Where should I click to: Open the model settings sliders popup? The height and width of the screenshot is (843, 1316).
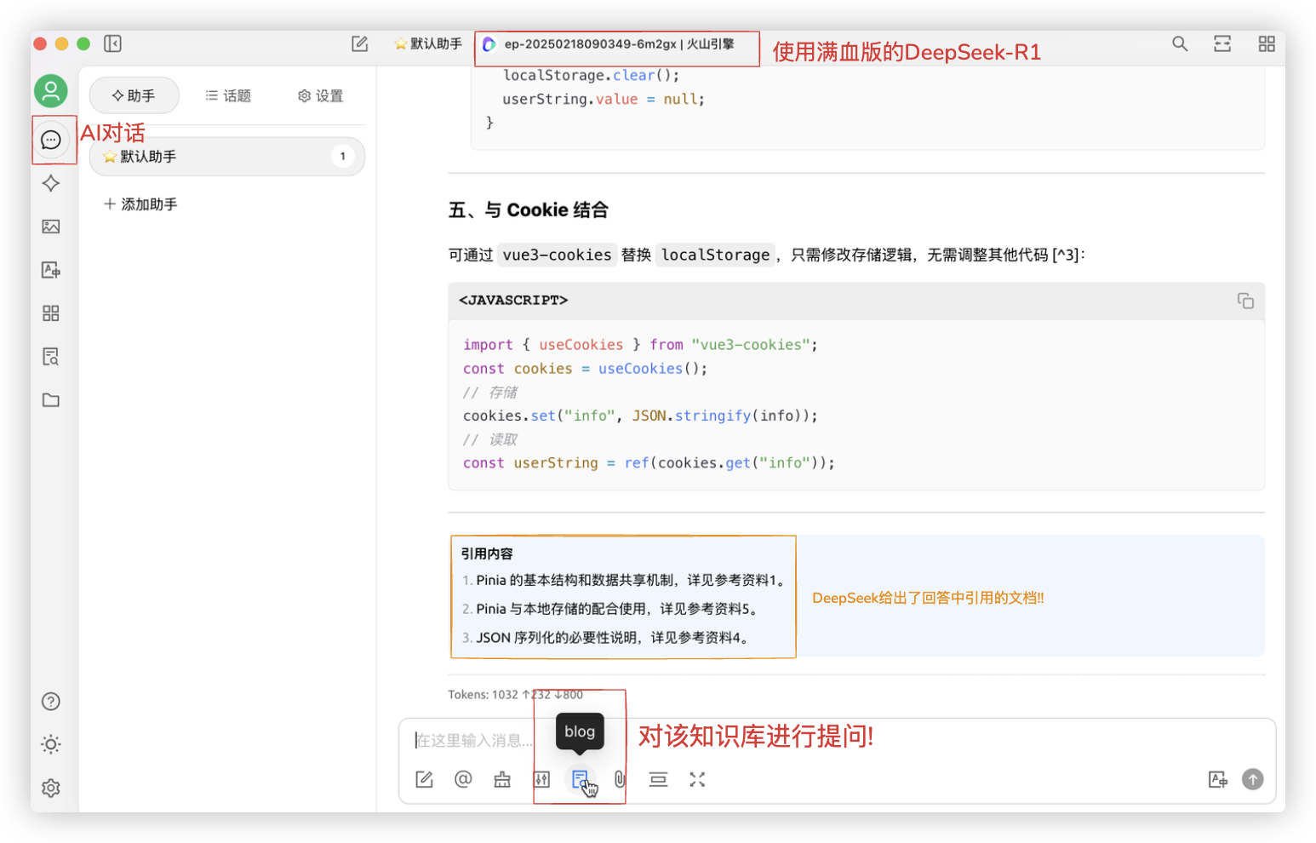pyautogui.click(x=541, y=779)
